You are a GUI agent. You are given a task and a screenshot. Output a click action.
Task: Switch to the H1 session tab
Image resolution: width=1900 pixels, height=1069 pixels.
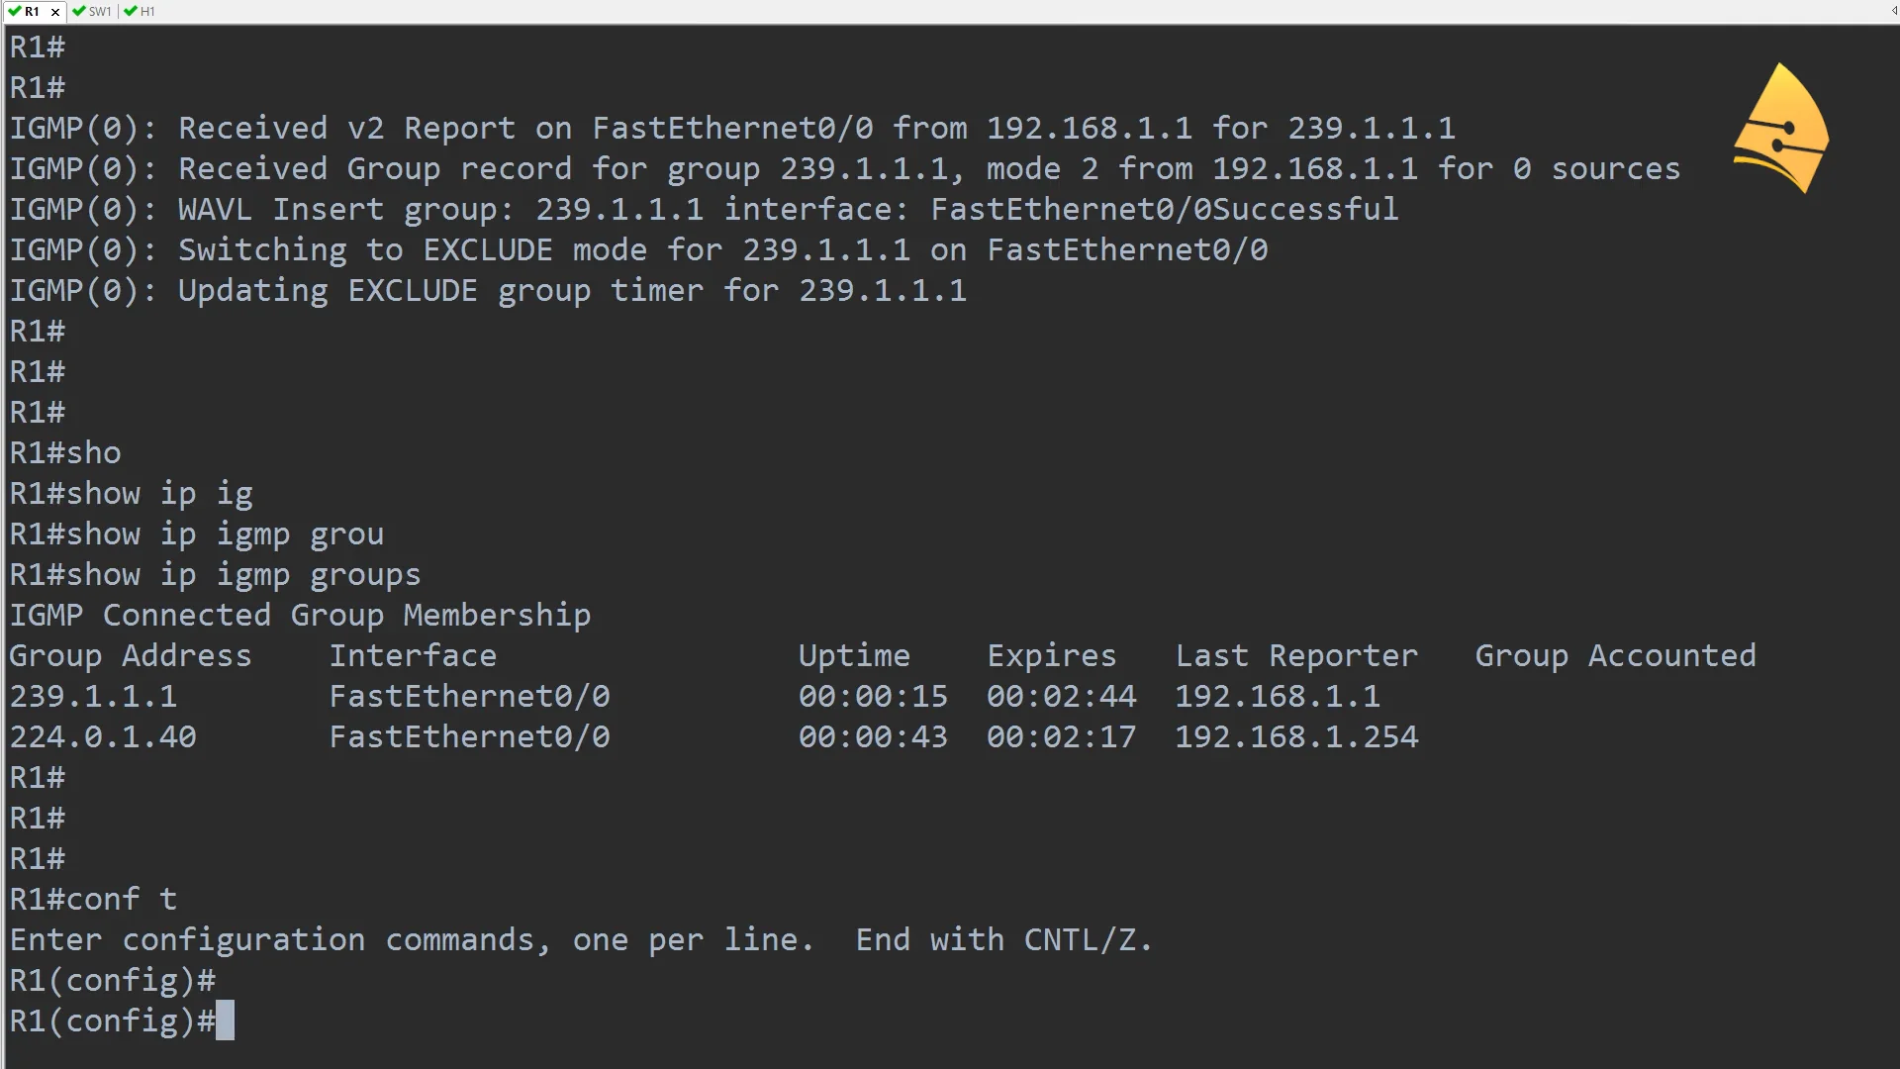[147, 12]
